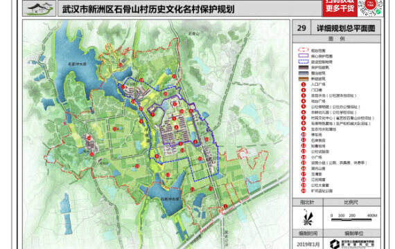This screenshot has width=395, height=249.
Task: Click the 详细规划总平面图 sheet title
Action: (x=346, y=28)
